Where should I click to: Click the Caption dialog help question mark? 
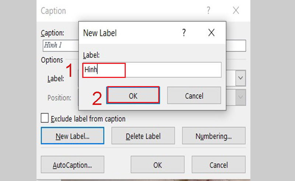(208, 10)
